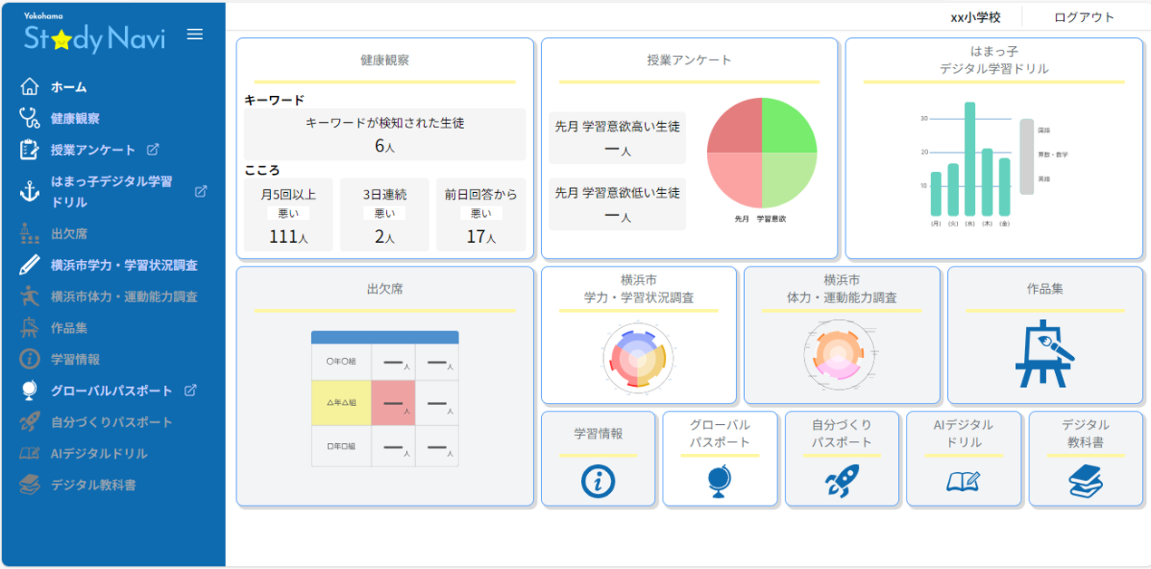
Task: Open the AIデジタルドリル tile
Action: (963, 458)
